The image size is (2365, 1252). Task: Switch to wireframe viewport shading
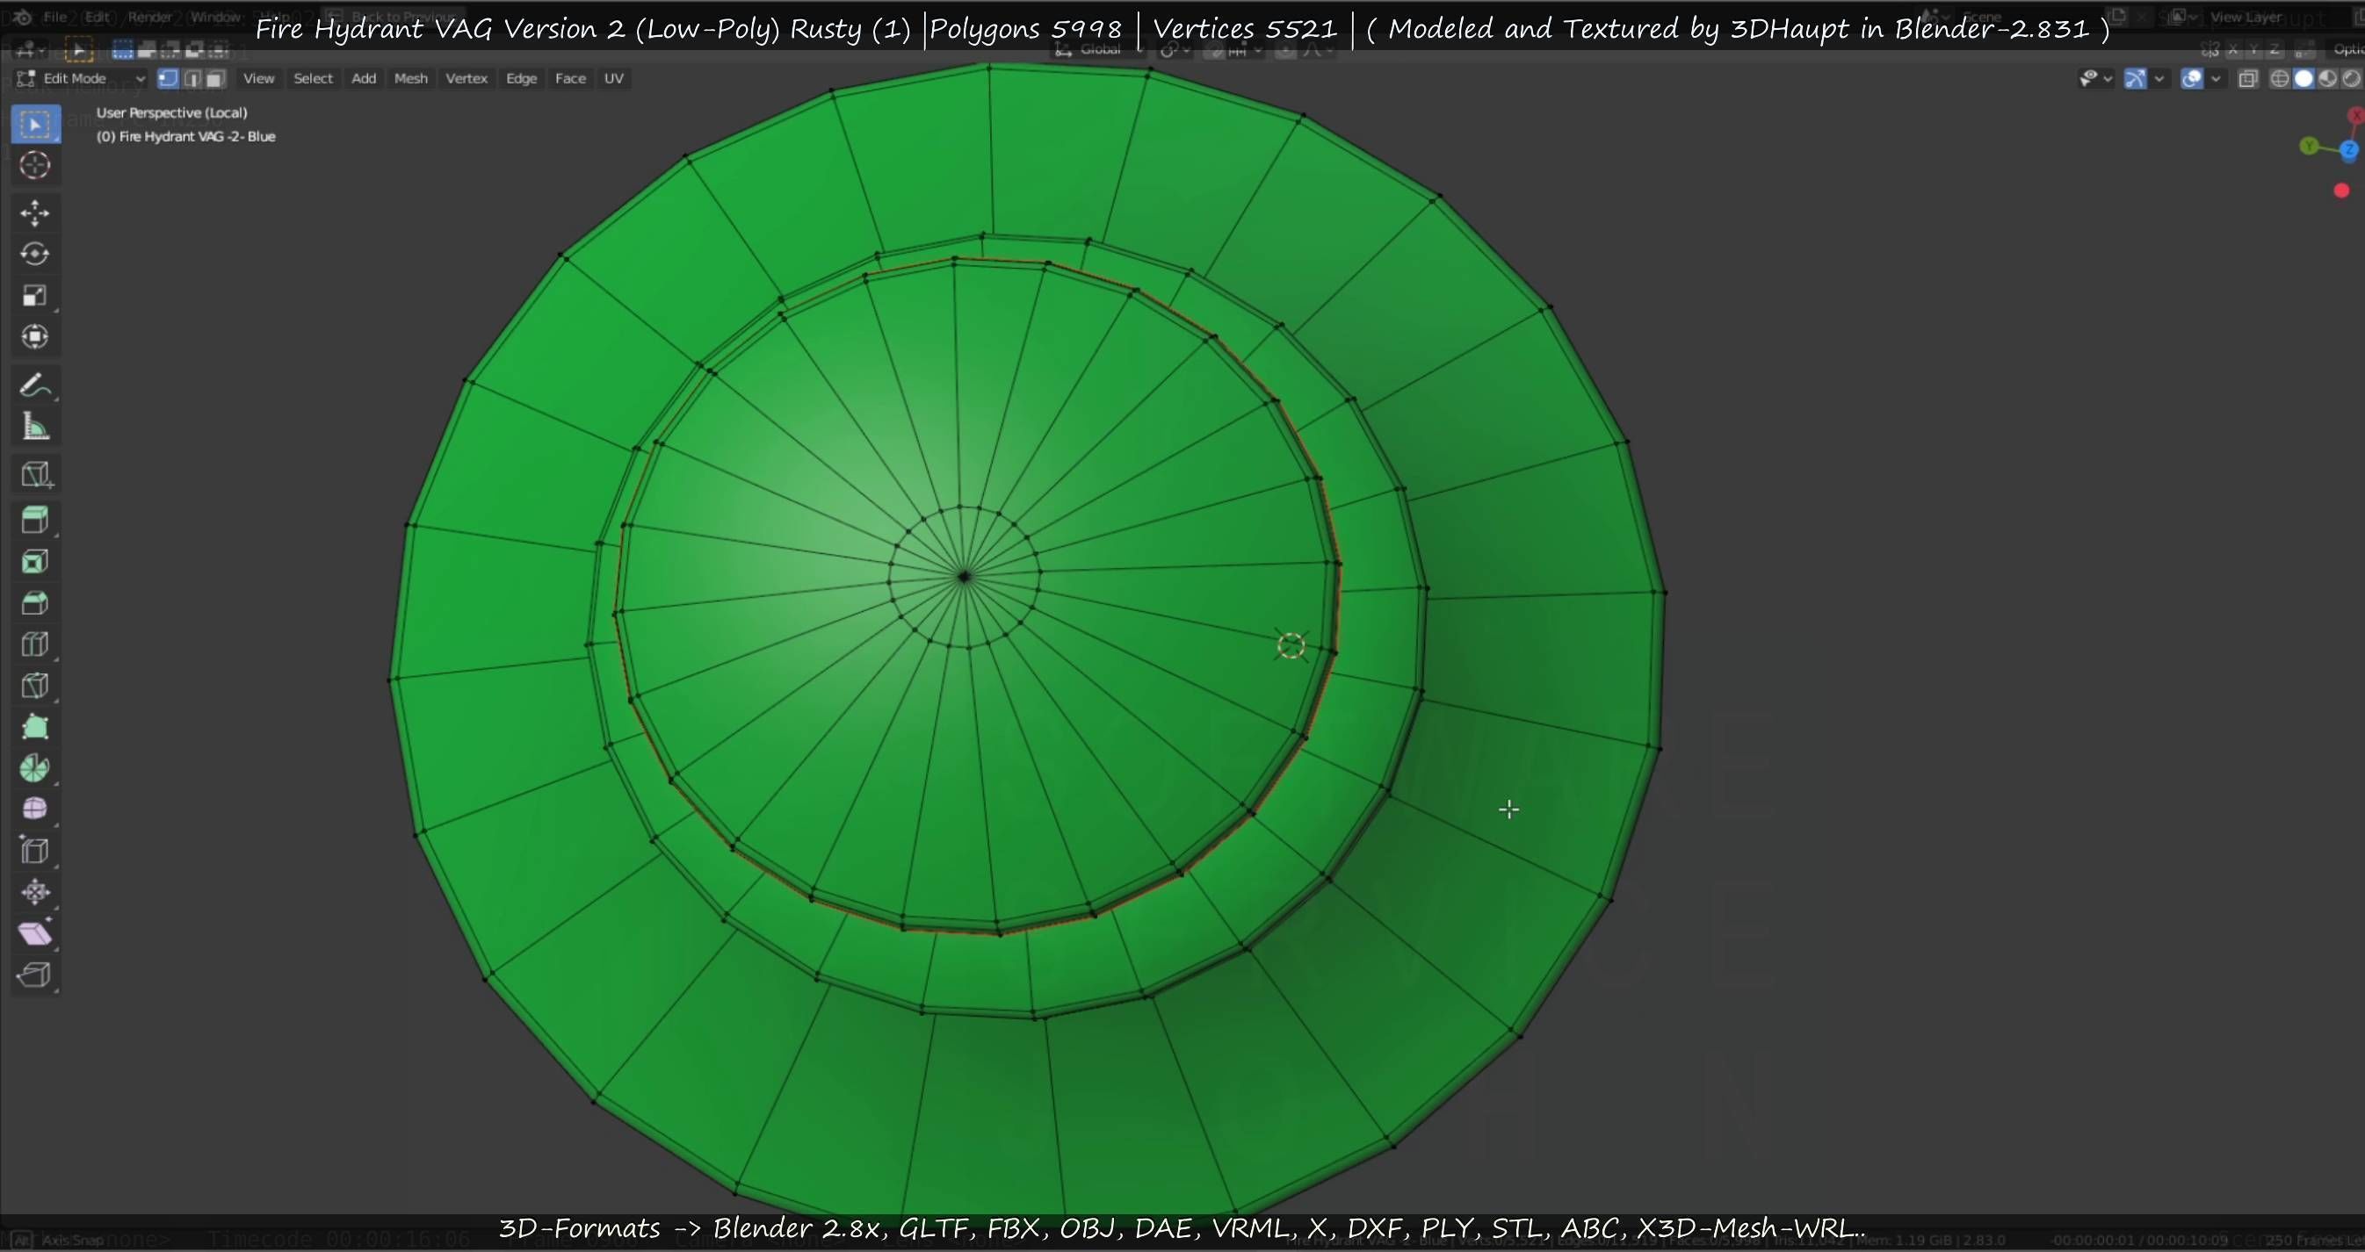(x=2280, y=79)
